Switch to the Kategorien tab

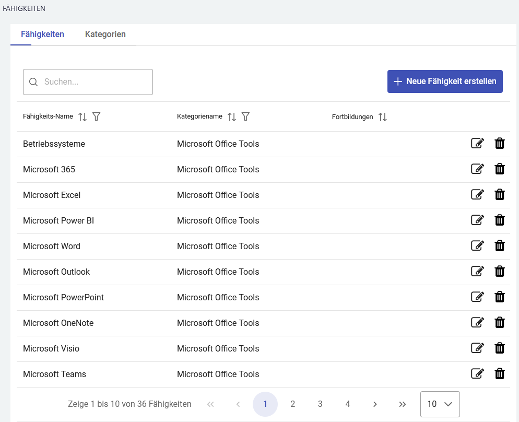pos(105,34)
